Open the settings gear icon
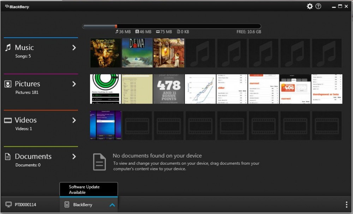353x214 pixels. [310, 6]
